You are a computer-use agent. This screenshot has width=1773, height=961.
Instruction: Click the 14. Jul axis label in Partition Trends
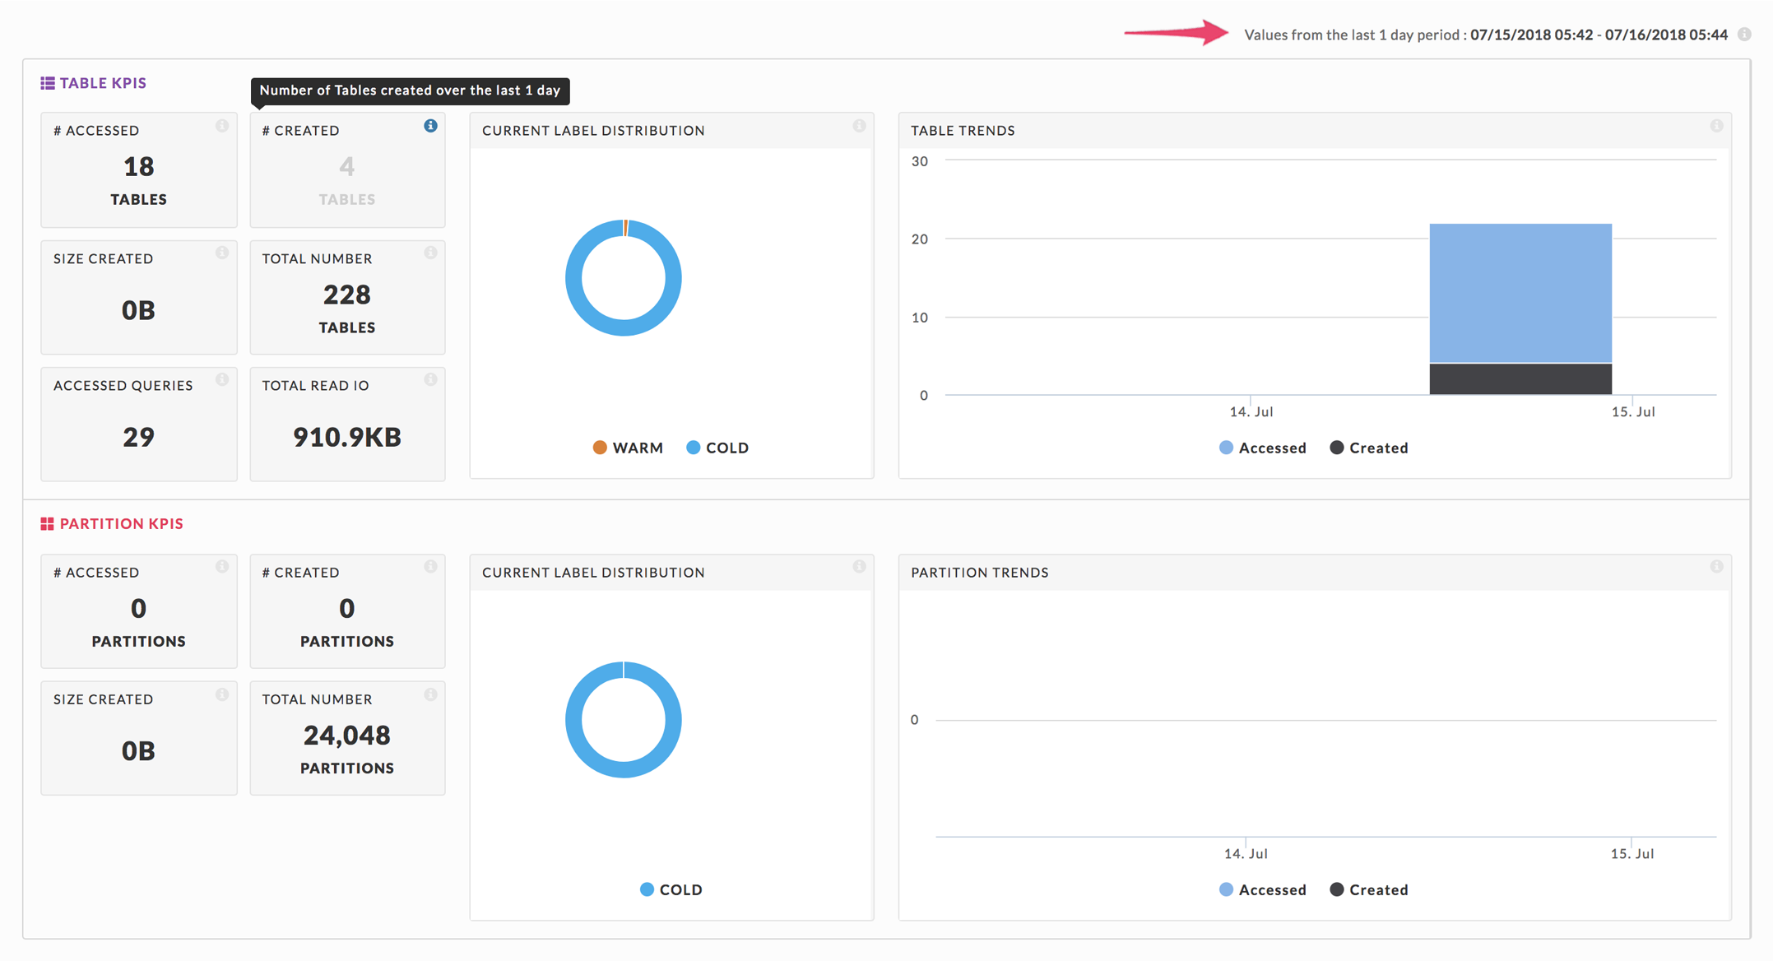1246,853
